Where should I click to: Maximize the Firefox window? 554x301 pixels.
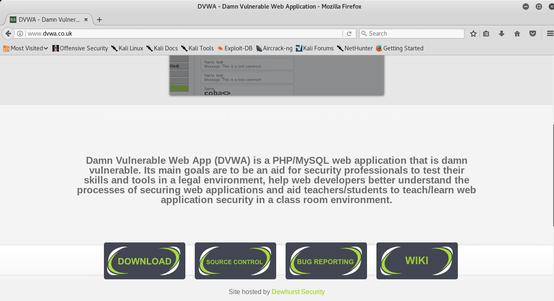pos(539,7)
